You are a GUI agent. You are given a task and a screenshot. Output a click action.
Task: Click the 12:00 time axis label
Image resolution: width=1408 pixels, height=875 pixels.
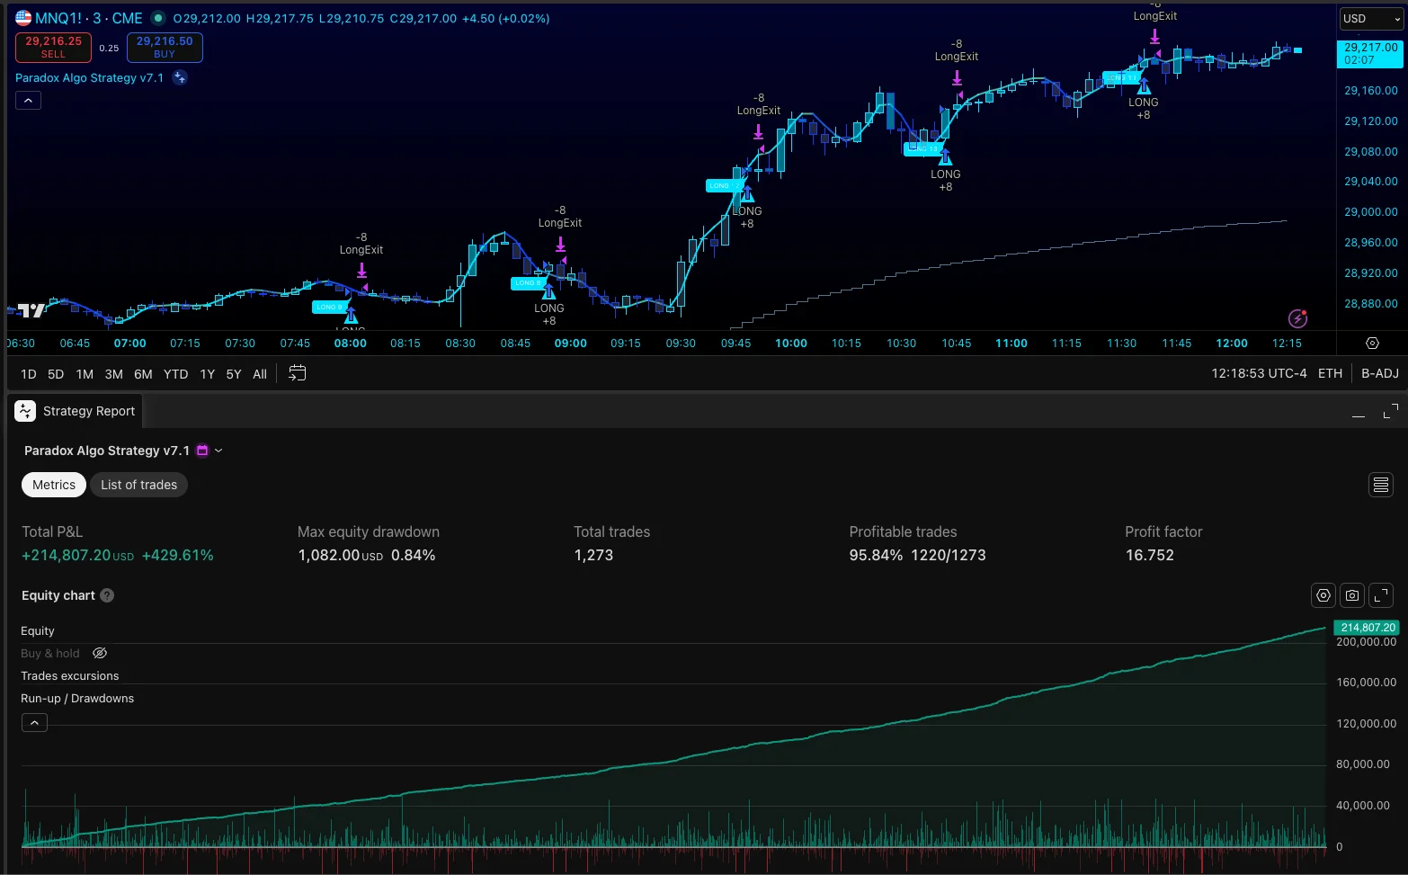coord(1232,344)
